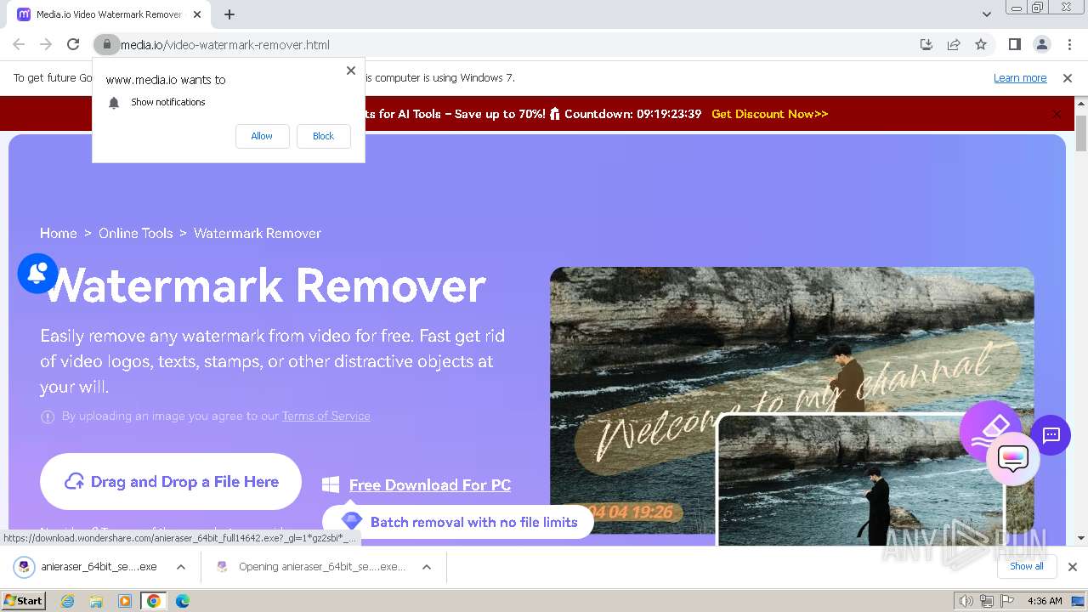Click Free Download For PC link
This screenshot has height=612, width=1088.
[430, 485]
